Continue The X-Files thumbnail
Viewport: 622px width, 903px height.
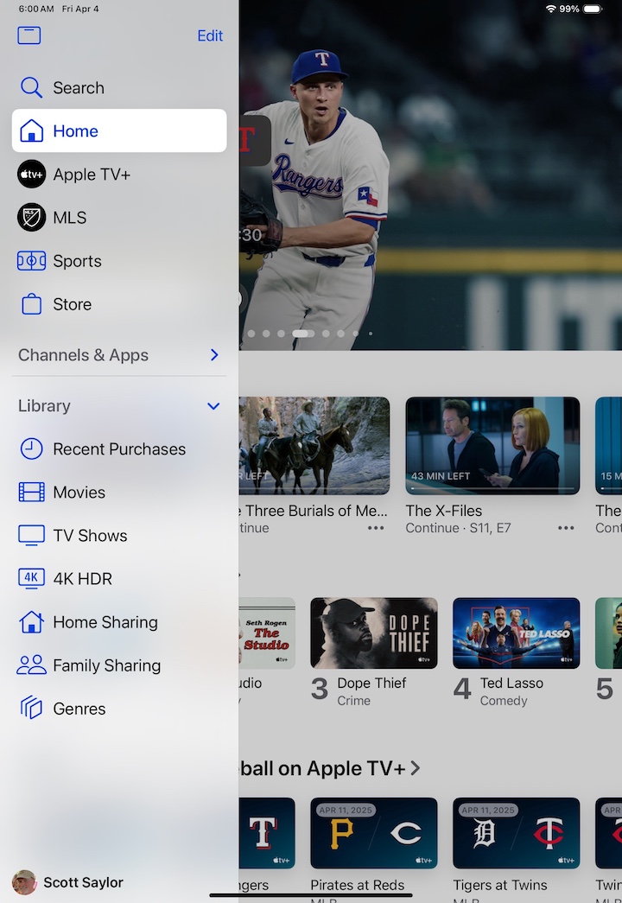tap(492, 445)
